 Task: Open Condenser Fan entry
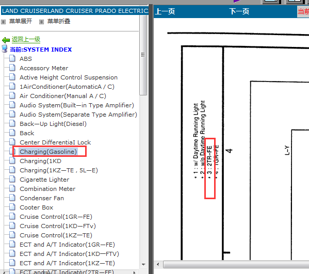coord(42,198)
